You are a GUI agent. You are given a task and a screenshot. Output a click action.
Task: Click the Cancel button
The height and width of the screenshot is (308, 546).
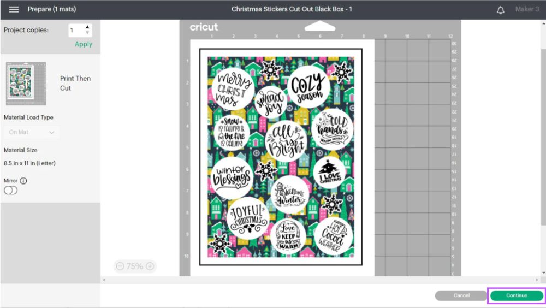[461, 295]
